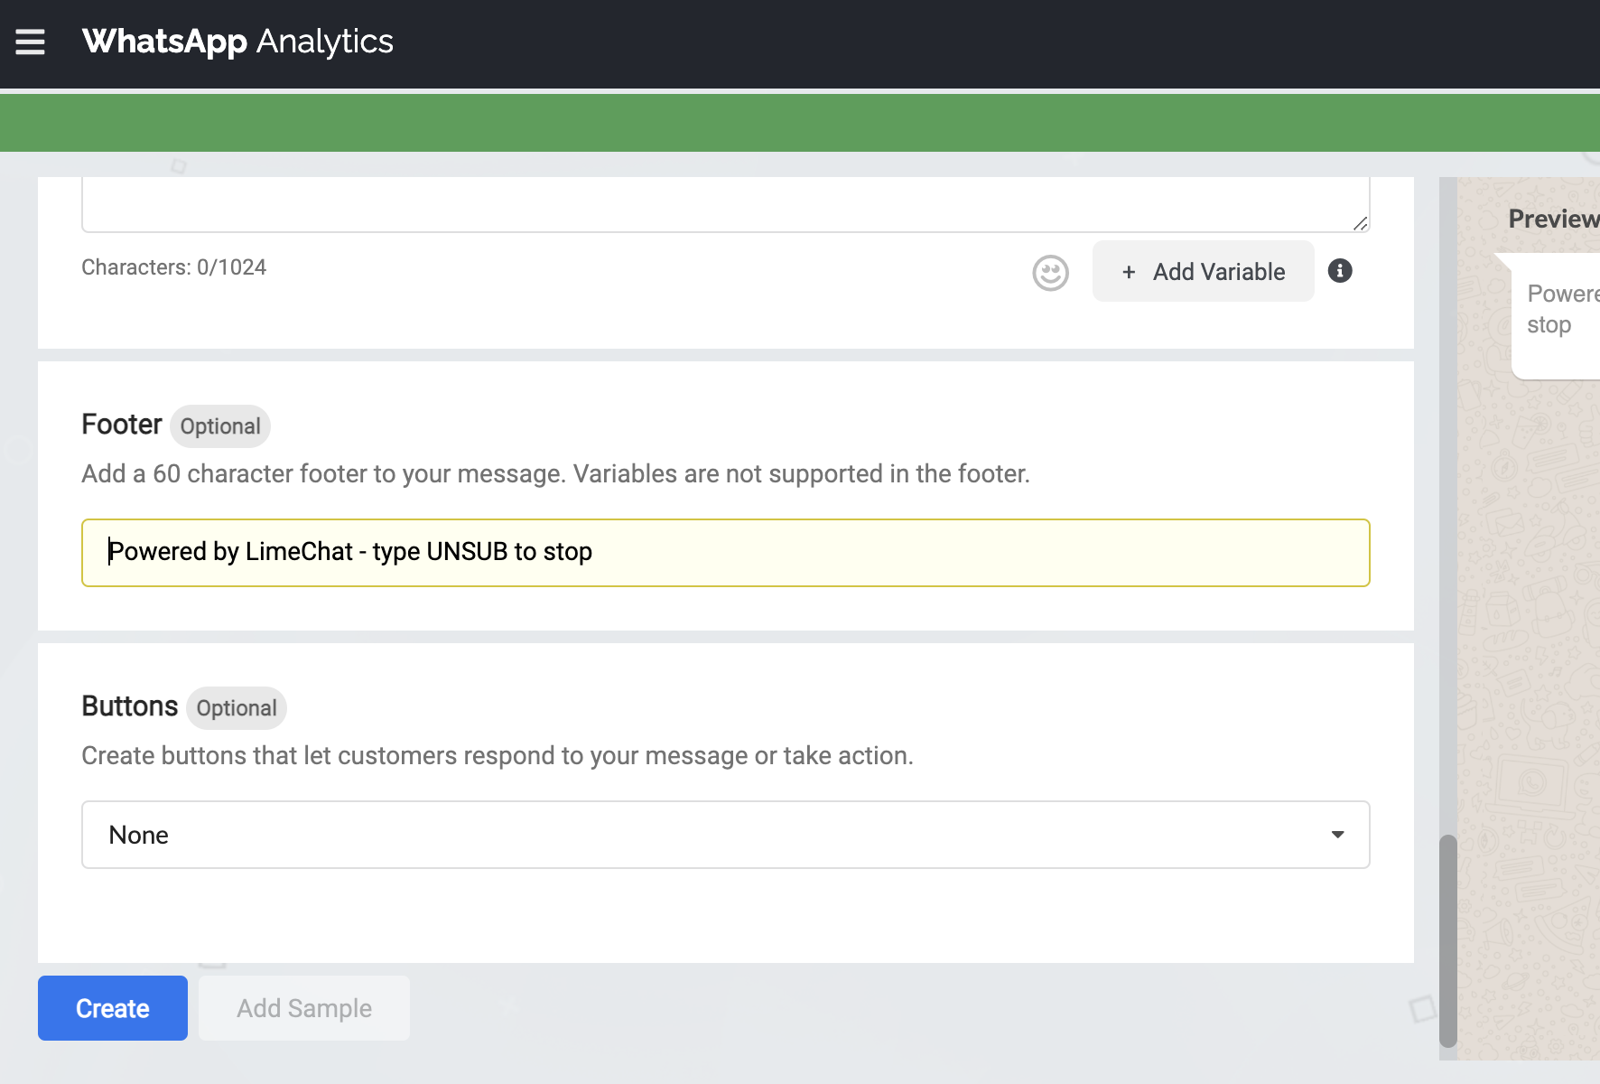
Task: Click the WhatsApp Analytics title
Action: (x=237, y=42)
